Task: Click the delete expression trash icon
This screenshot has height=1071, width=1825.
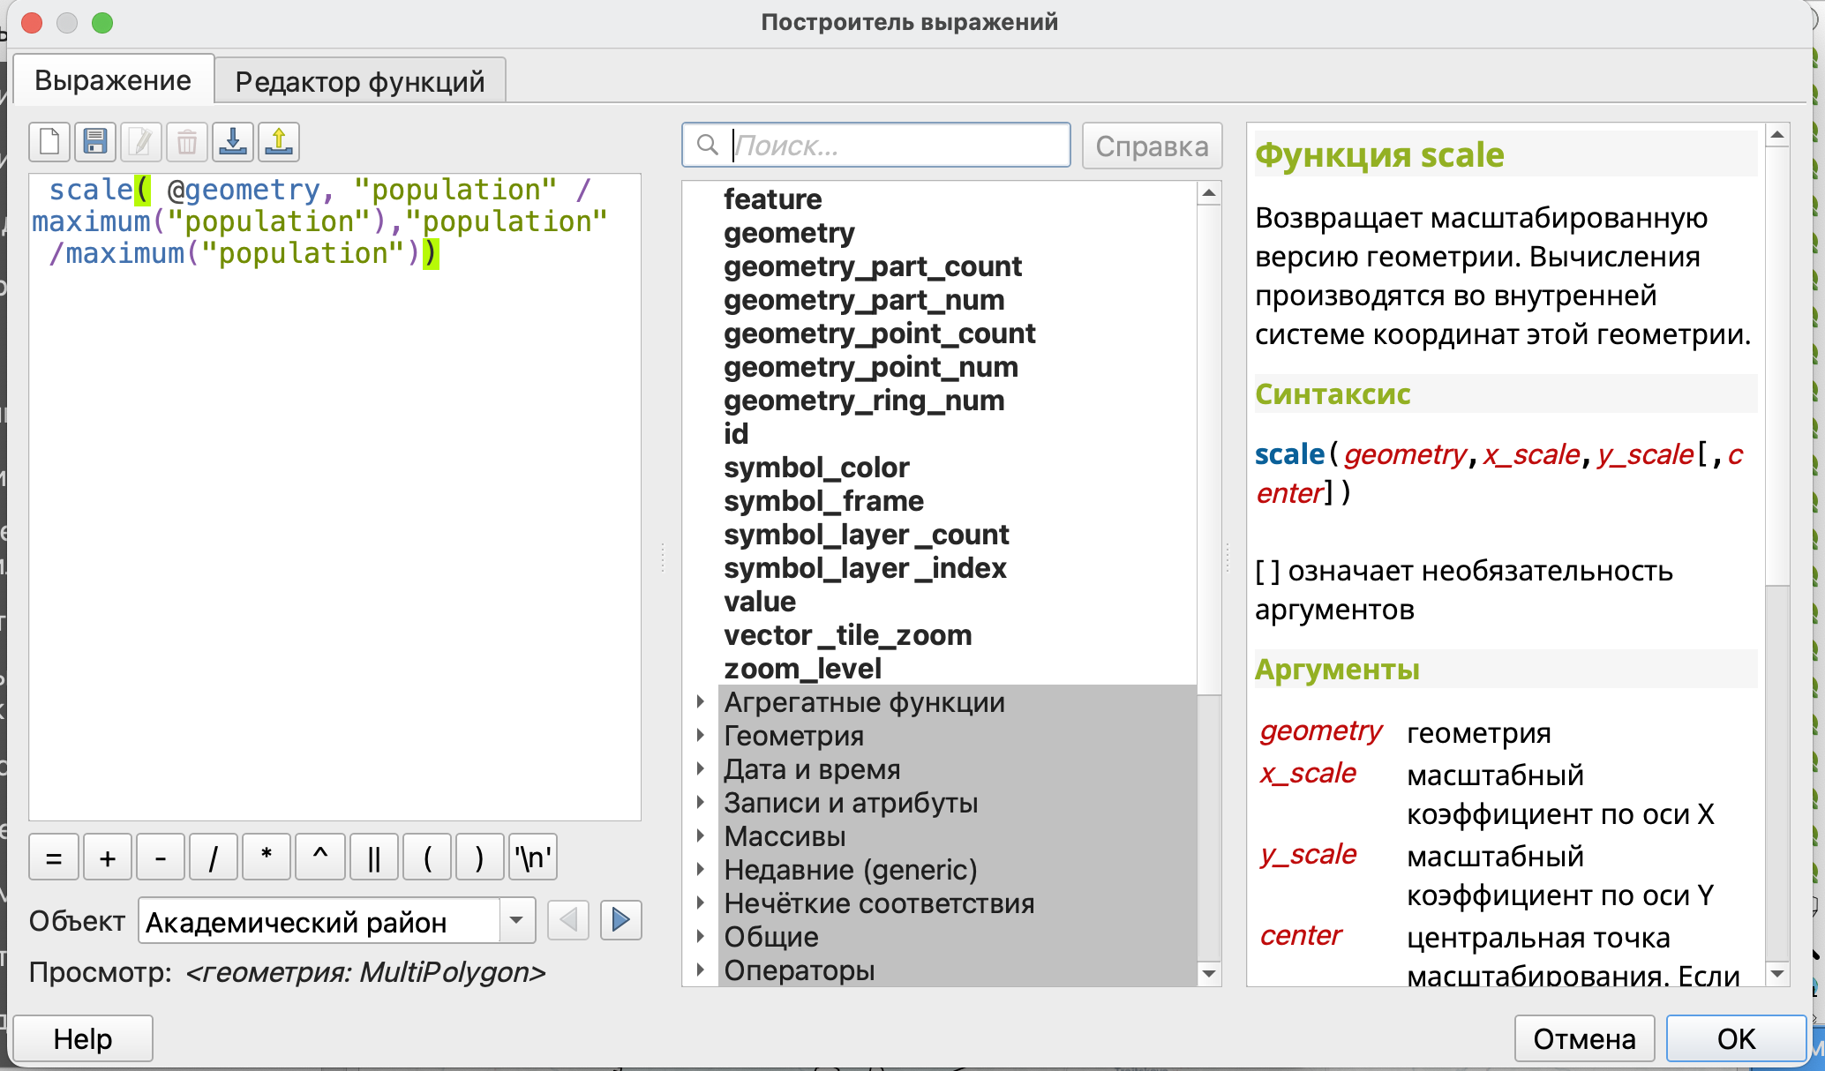Action: pyautogui.click(x=187, y=142)
